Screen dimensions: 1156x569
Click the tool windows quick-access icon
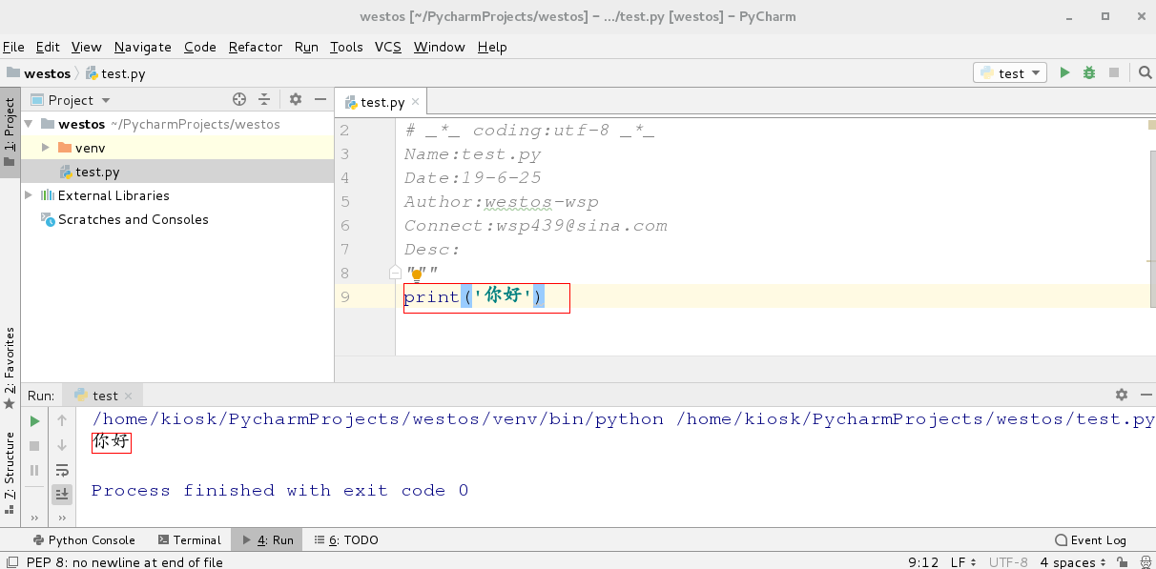pyautogui.click(x=10, y=562)
